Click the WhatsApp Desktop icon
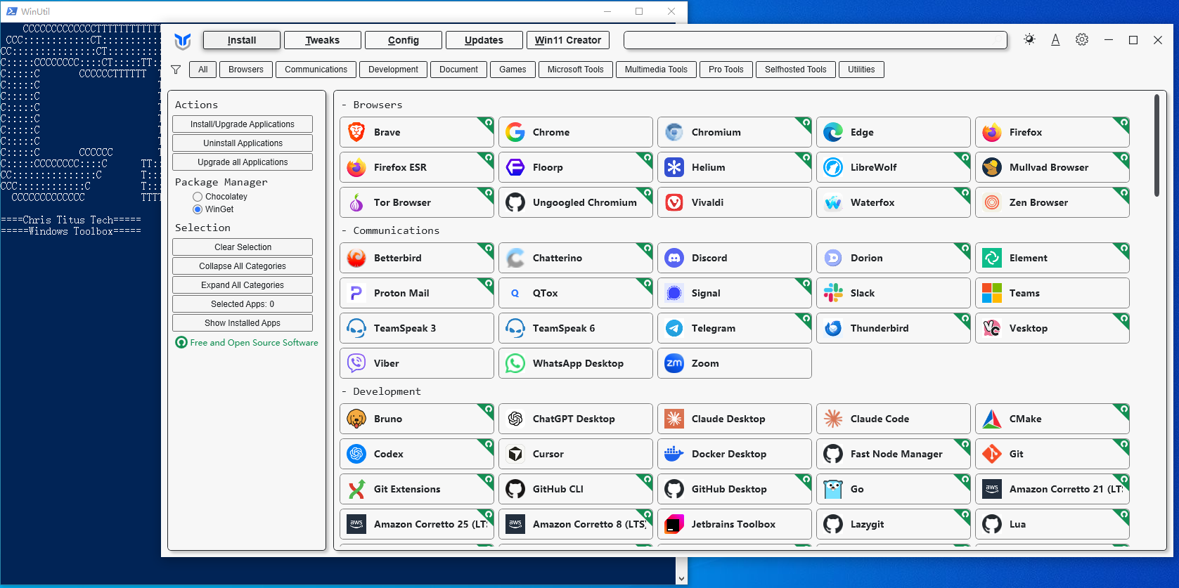1179x588 pixels. [x=515, y=363]
